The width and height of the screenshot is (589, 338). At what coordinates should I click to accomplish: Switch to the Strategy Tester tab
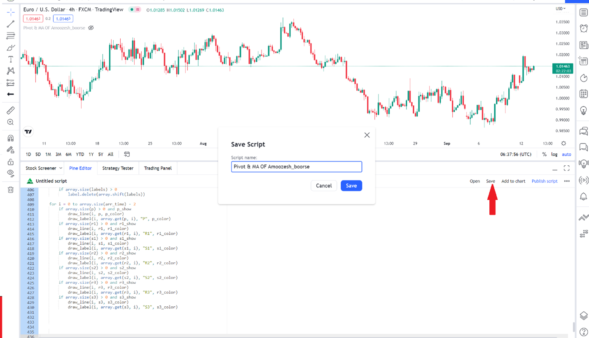[x=118, y=168]
